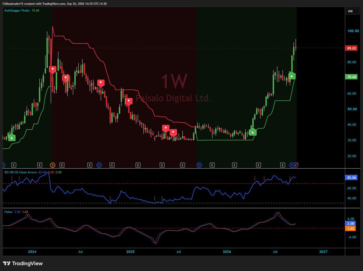Viewport: 363px width, 271px height.
Task: Click the 2027 label on the time axis
Action: [323, 251]
